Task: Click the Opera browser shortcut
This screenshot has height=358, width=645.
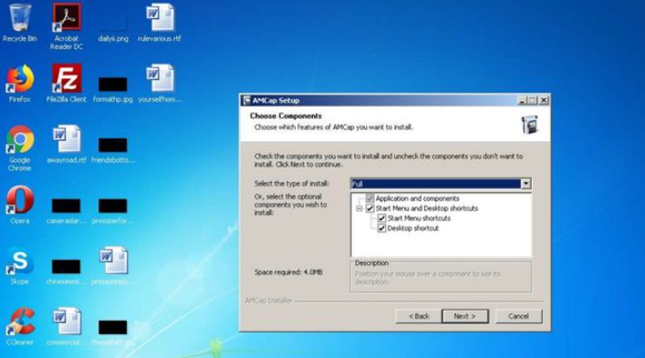Action: [20, 205]
